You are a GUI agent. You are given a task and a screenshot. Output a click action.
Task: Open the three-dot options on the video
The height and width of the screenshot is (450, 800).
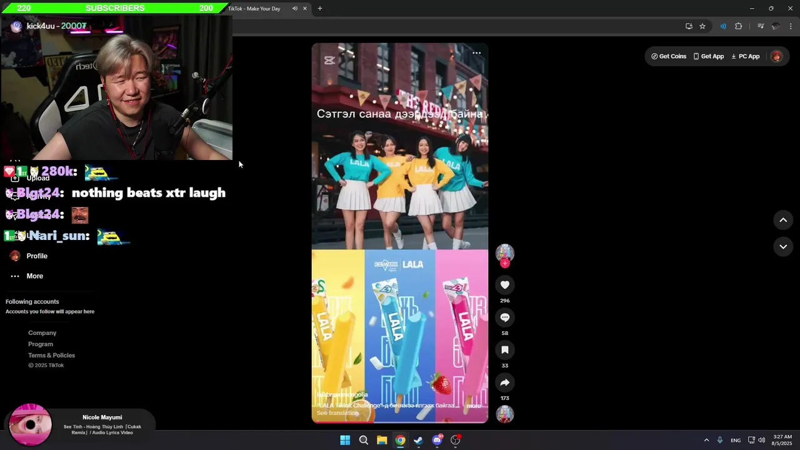pos(477,53)
